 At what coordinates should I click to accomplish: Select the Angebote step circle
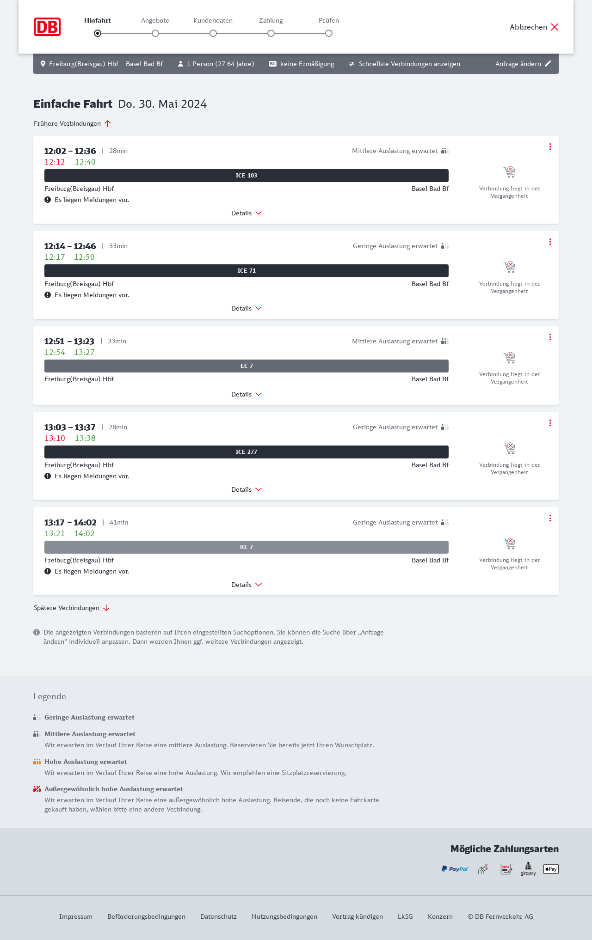point(155,33)
